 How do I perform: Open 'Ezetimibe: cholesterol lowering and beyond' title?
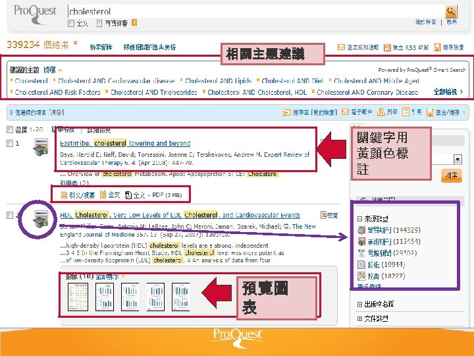click(125, 143)
